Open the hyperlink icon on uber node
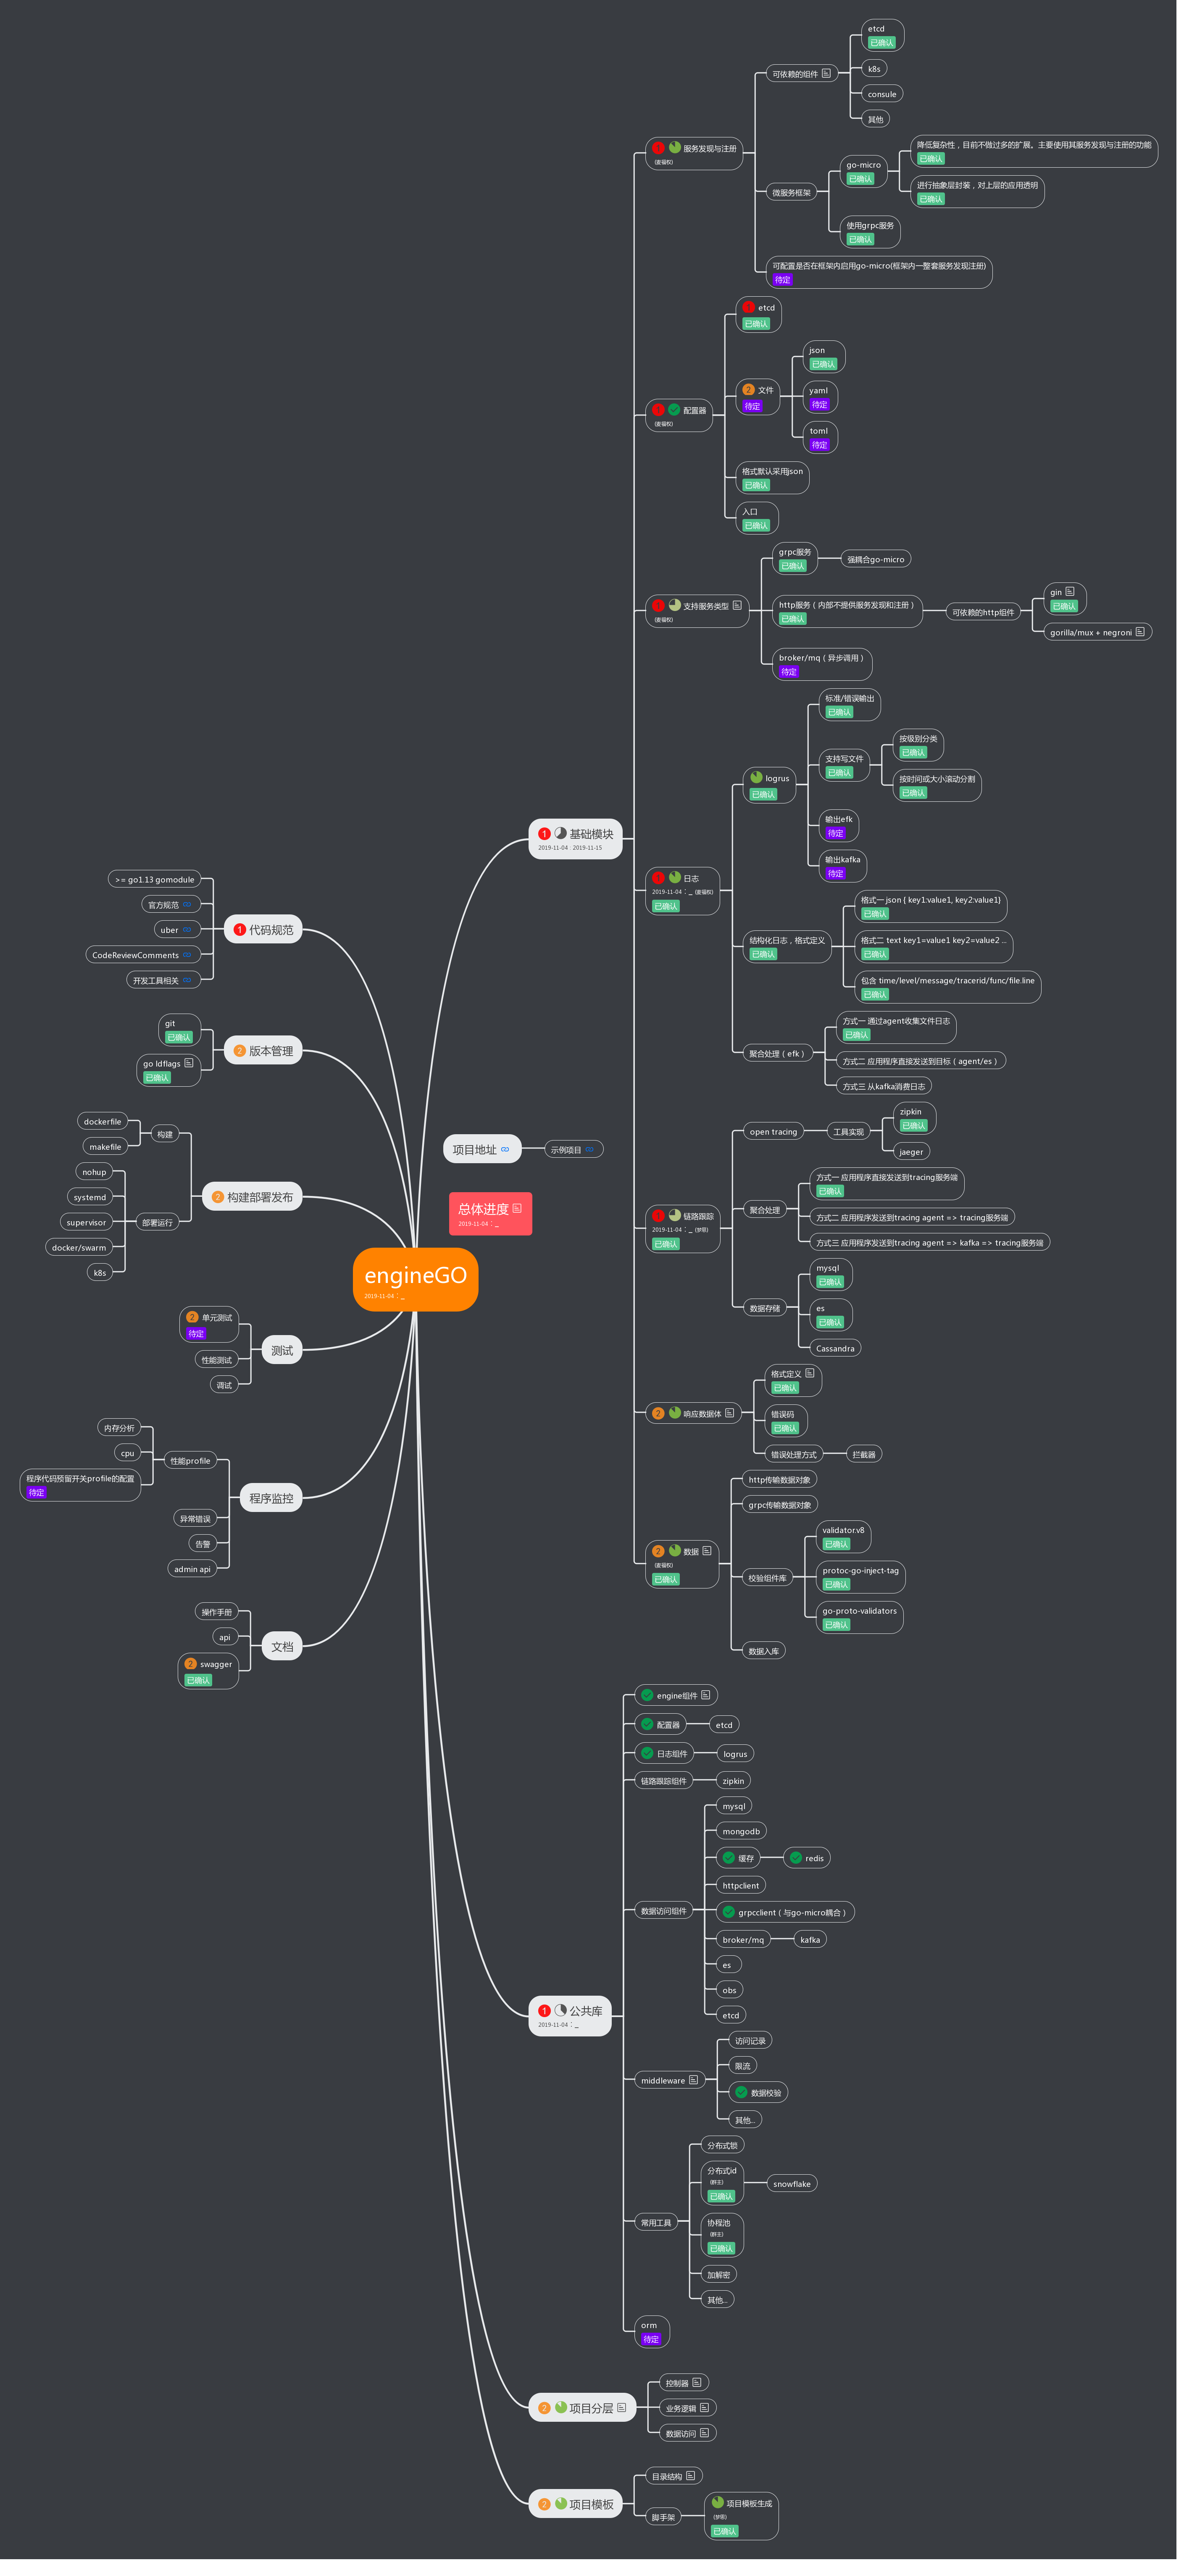1184x2576 pixels. (x=187, y=929)
